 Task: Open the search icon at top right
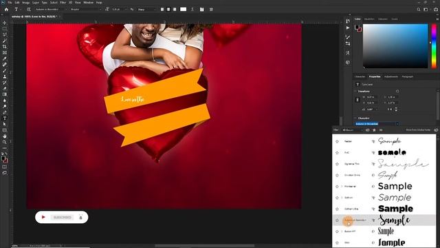(x=419, y=9)
